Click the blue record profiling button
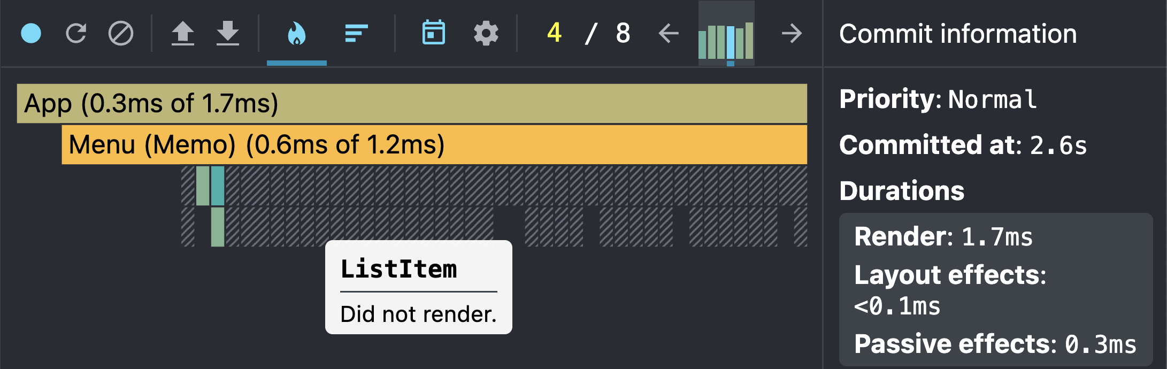The image size is (1167, 369). click(x=31, y=33)
